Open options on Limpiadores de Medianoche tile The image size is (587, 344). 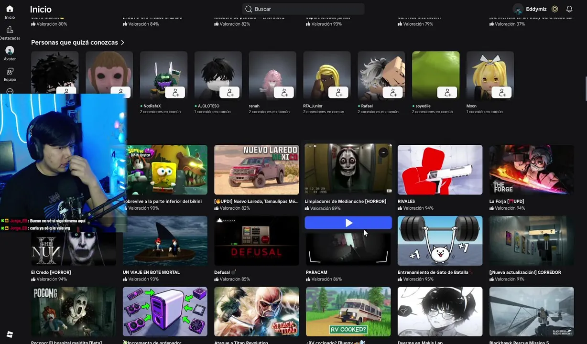pyautogui.click(x=383, y=152)
